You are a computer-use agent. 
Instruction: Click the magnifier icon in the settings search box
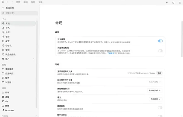pos(3,13)
